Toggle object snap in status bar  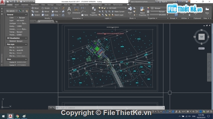(x=167, y=112)
